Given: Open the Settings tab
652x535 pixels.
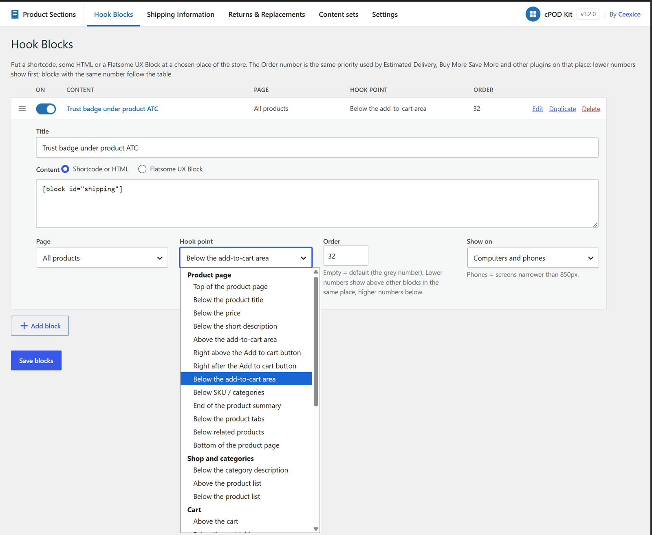Looking at the screenshot, I should (x=385, y=14).
